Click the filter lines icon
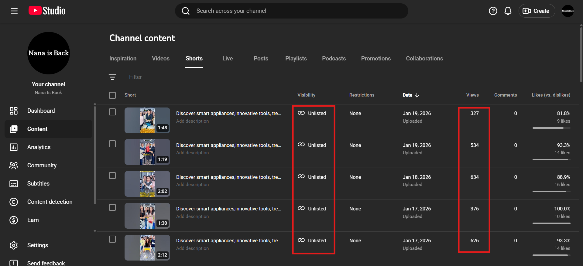Screen dimensions: 583x266 [x=112, y=77]
